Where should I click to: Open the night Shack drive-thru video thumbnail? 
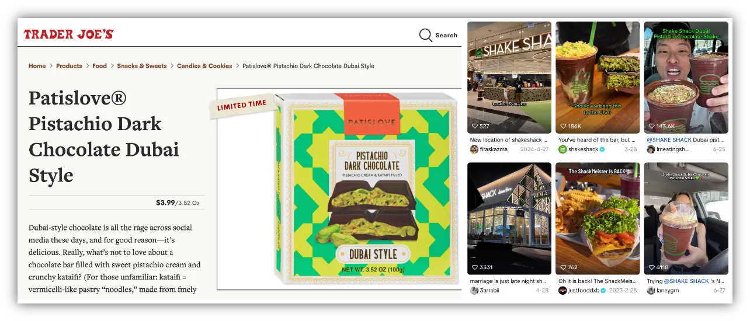(509, 218)
